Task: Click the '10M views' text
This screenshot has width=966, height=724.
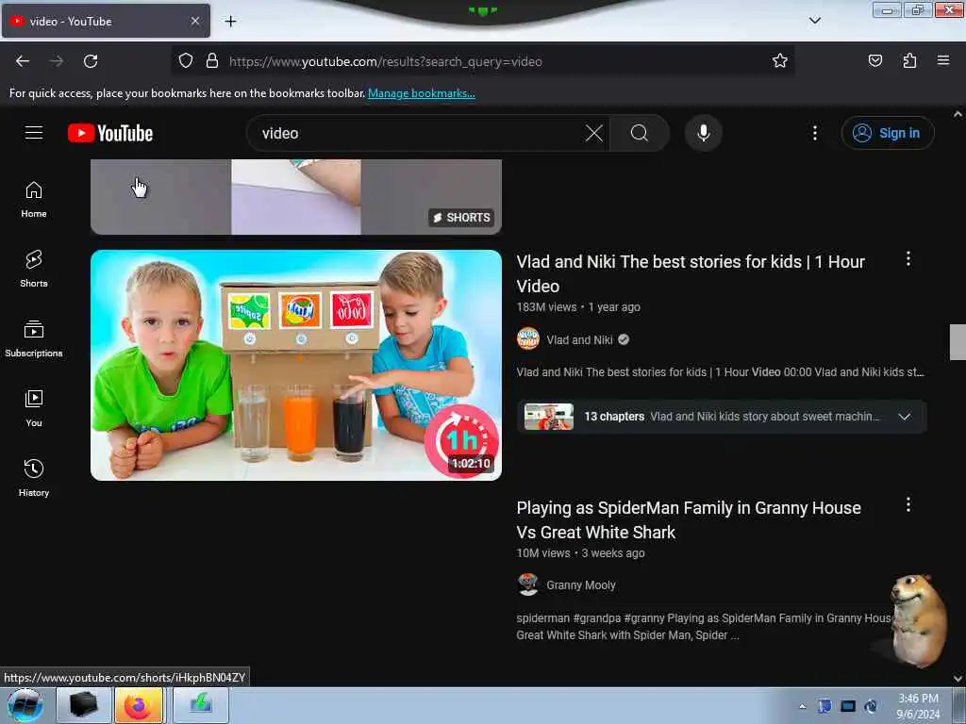Action: tap(542, 552)
